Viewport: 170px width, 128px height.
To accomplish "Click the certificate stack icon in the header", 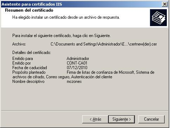I will click(158, 18).
